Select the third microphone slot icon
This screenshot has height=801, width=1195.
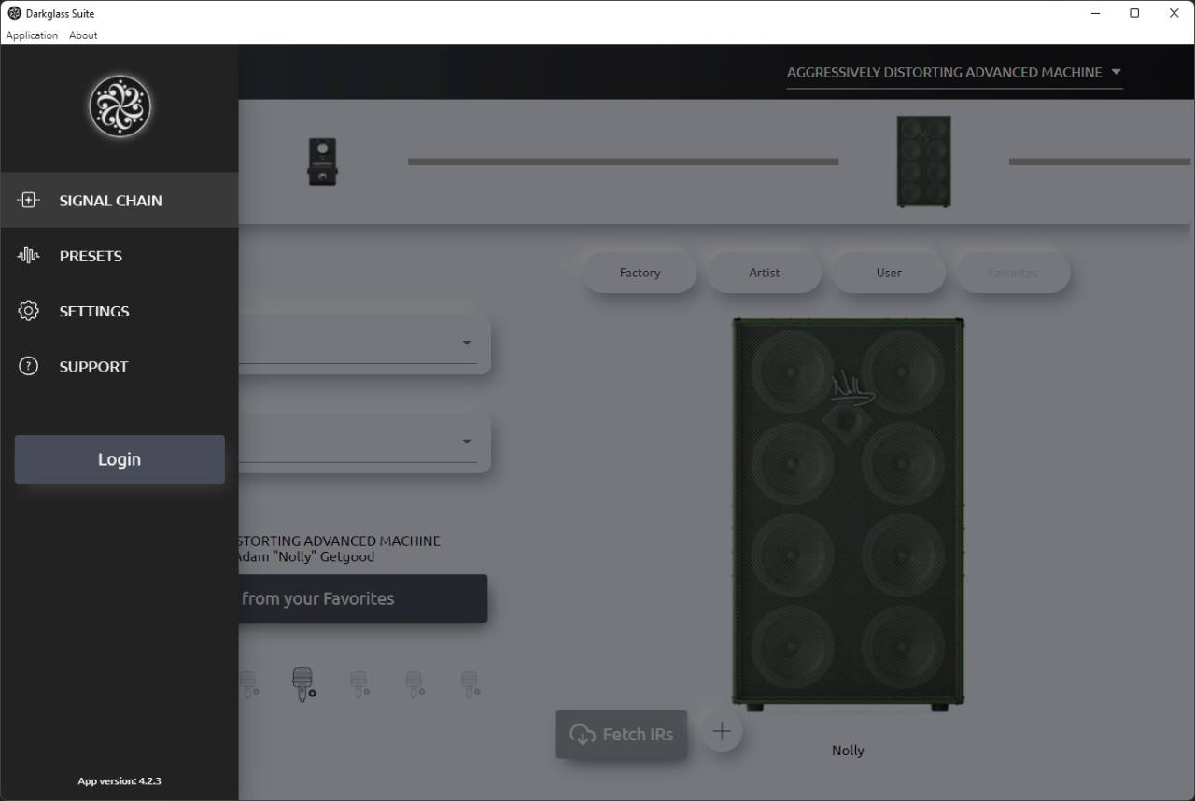359,684
